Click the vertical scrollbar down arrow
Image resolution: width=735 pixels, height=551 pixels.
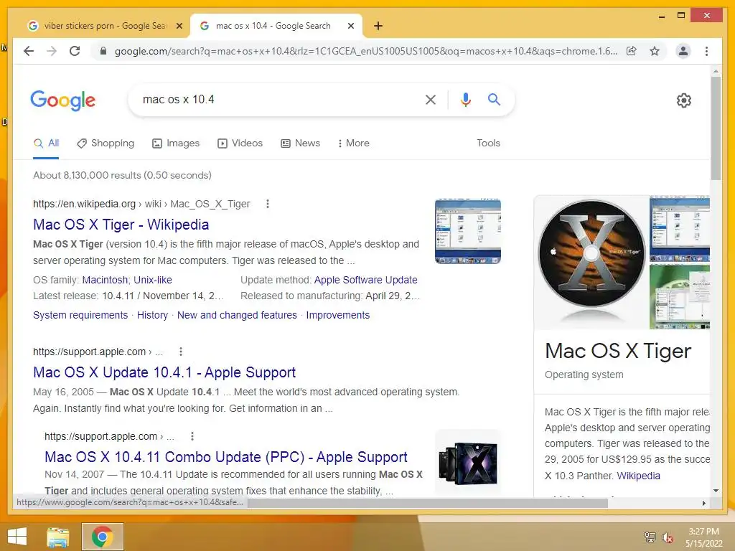click(x=716, y=491)
